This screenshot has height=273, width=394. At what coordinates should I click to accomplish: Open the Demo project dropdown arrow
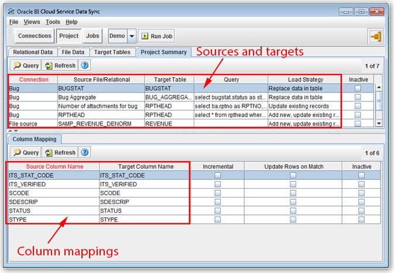[132, 36]
